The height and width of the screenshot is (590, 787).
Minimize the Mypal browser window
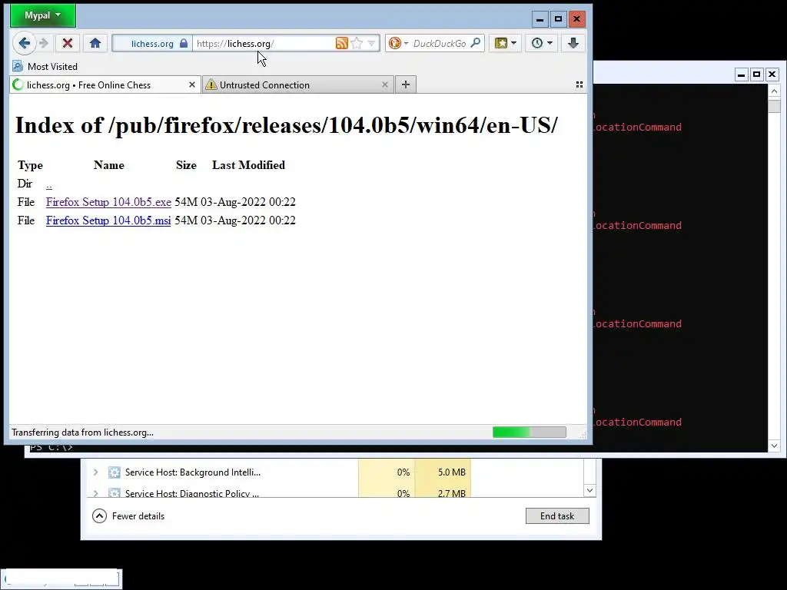point(540,19)
